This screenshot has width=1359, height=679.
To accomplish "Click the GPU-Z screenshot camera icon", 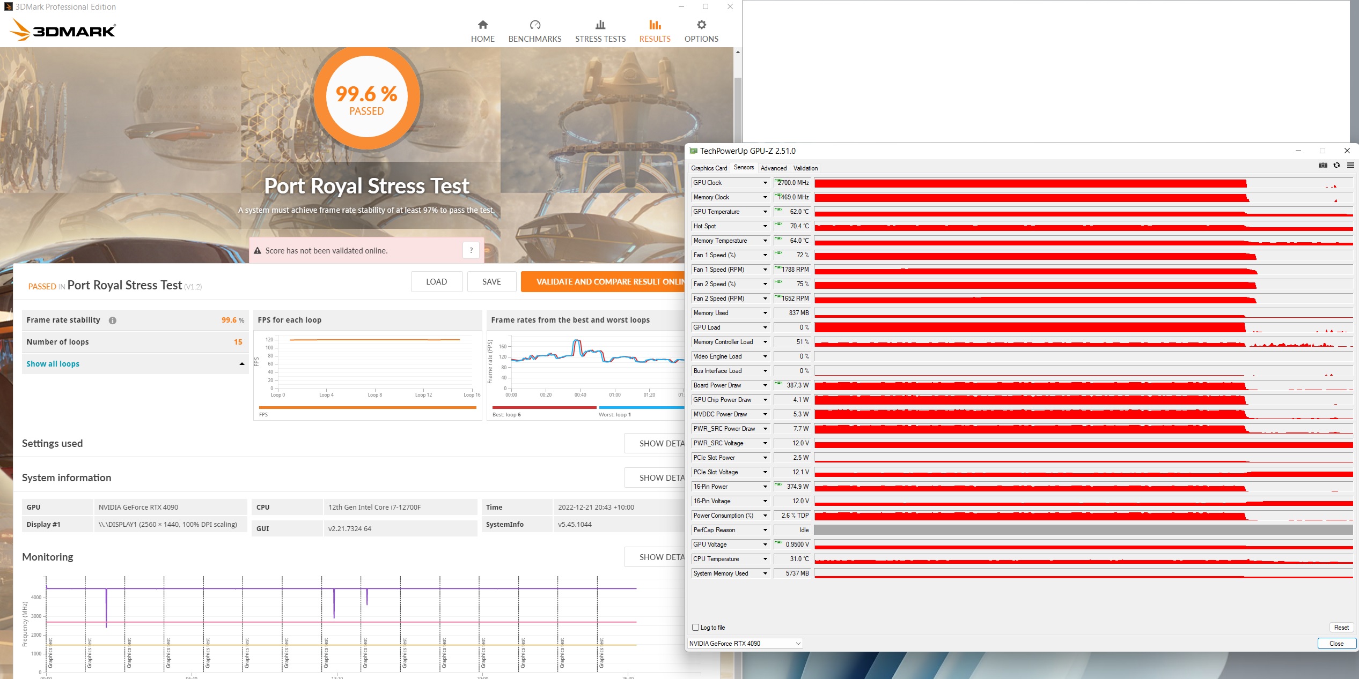I will coord(1323,165).
